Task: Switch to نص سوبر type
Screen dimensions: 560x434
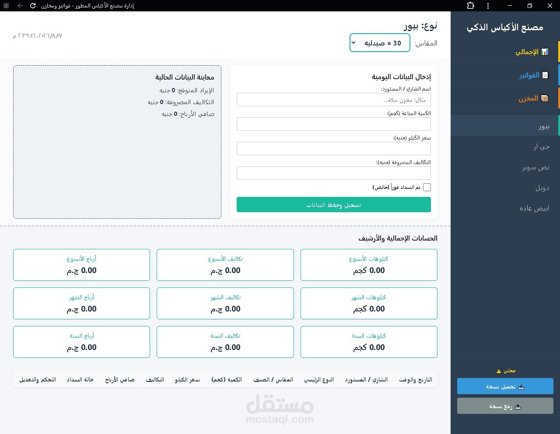Action: pos(505,167)
